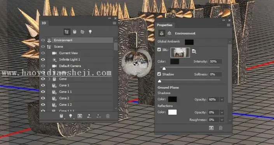Click Shadows Opacity 60% field
Viewport: 274px width, 145px height.
pyautogui.click(x=213, y=100)
